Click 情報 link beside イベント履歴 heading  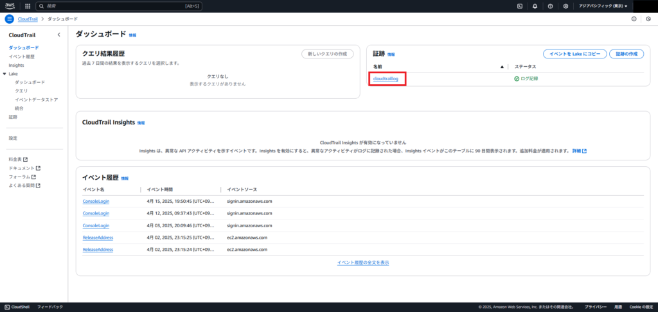[x=125, y=178]
